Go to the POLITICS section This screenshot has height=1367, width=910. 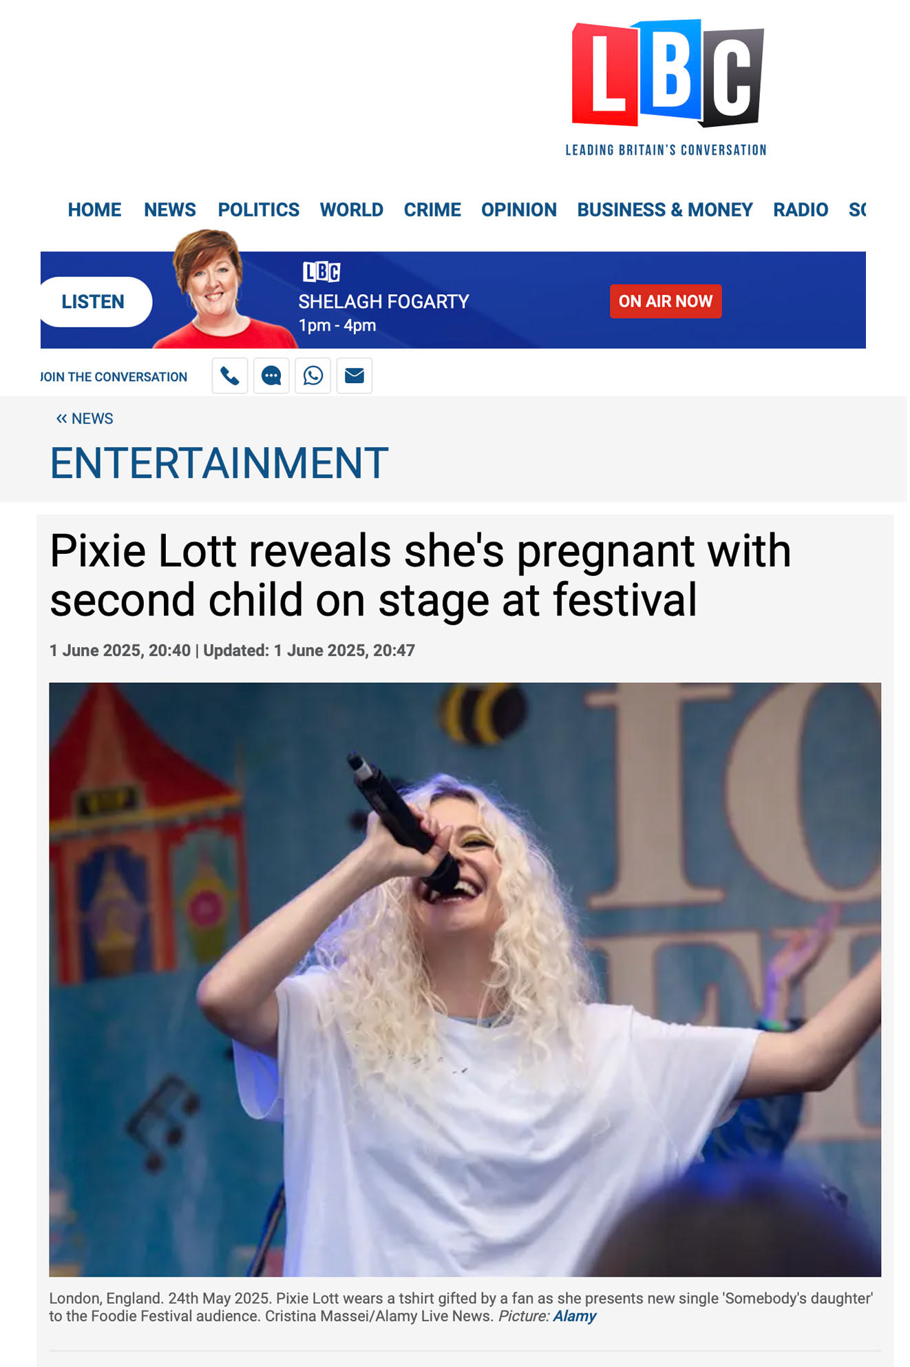coord(259,209)
